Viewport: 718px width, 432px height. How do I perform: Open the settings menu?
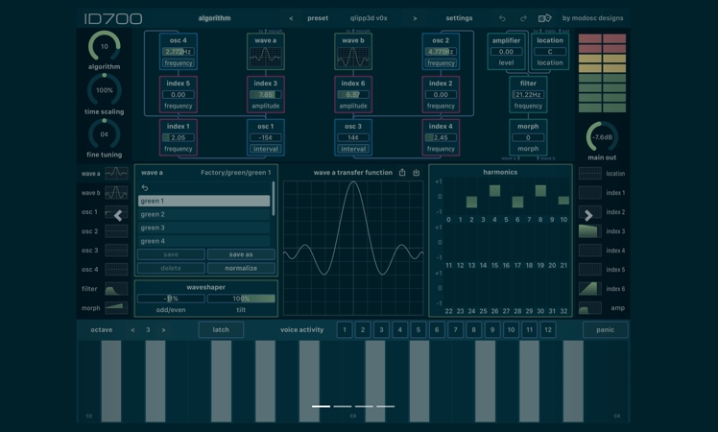pos(459,18)
